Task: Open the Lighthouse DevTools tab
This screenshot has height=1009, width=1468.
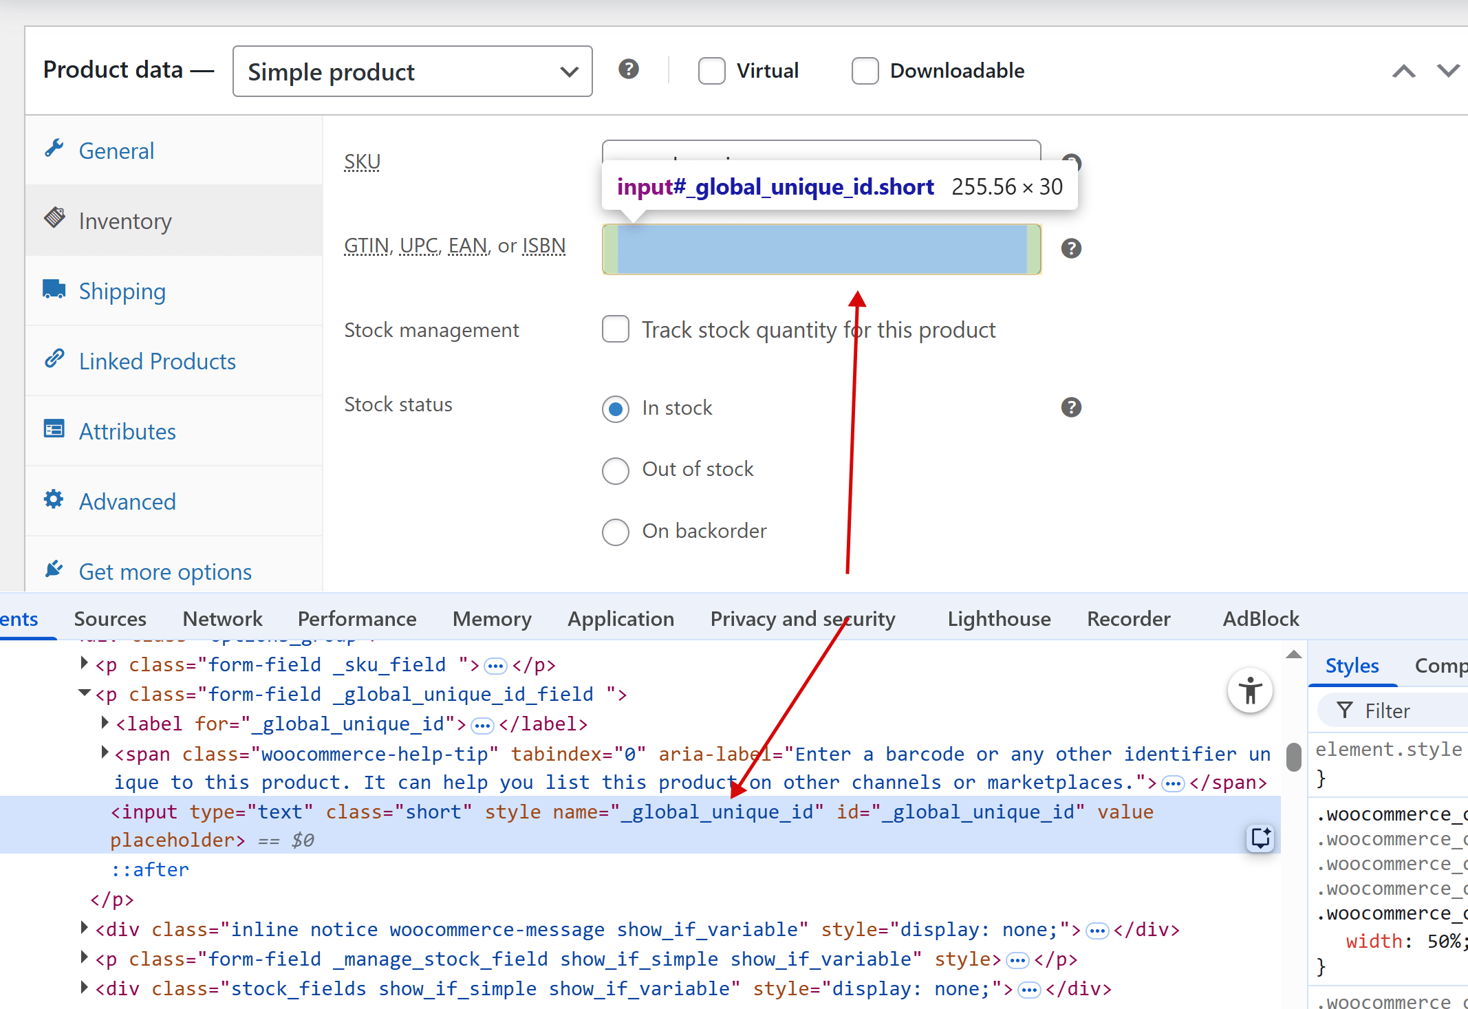Action: (x=999, y=618)
